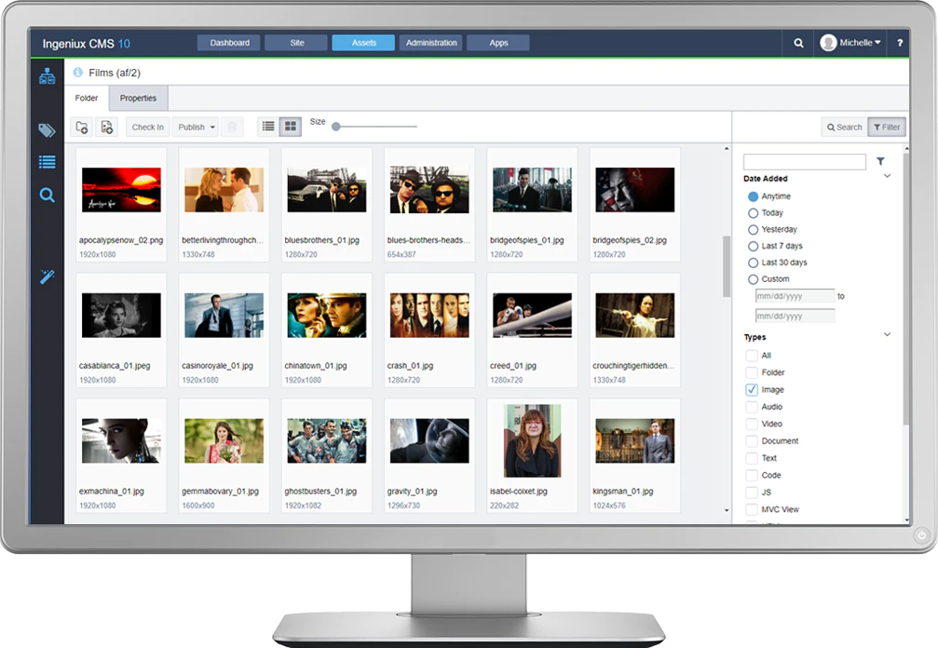
Task: Open the list view sidebar icon
Action: (48, 162)
